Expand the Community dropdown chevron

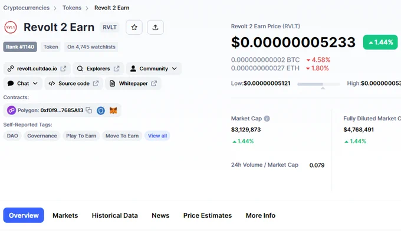175,68
